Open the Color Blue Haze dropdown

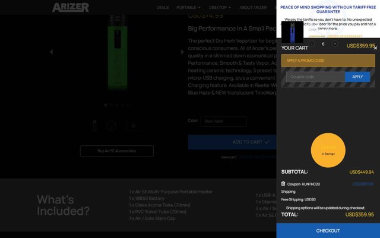tap(223, 121)
